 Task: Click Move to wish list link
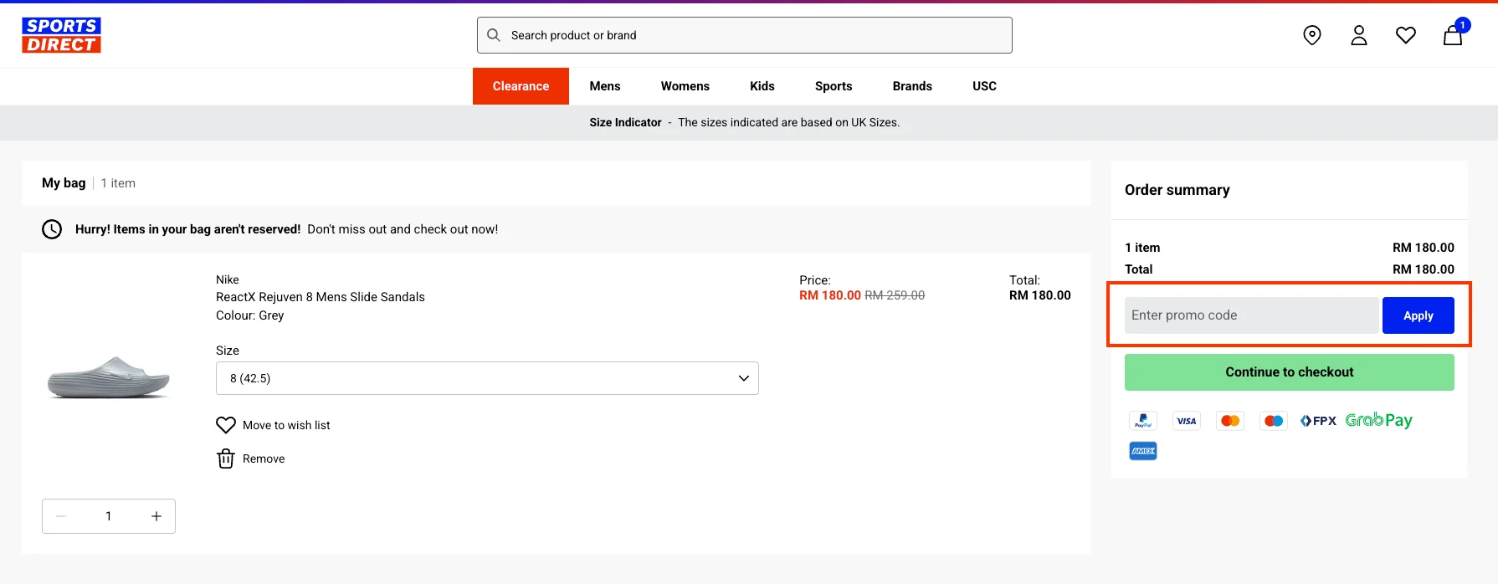coord(286,425)
